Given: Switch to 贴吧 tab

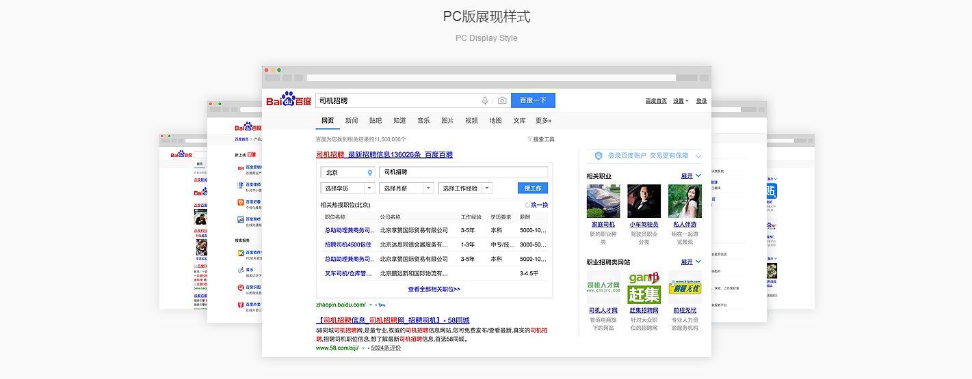Looking at the screenshot, I should tap(376, 121).
